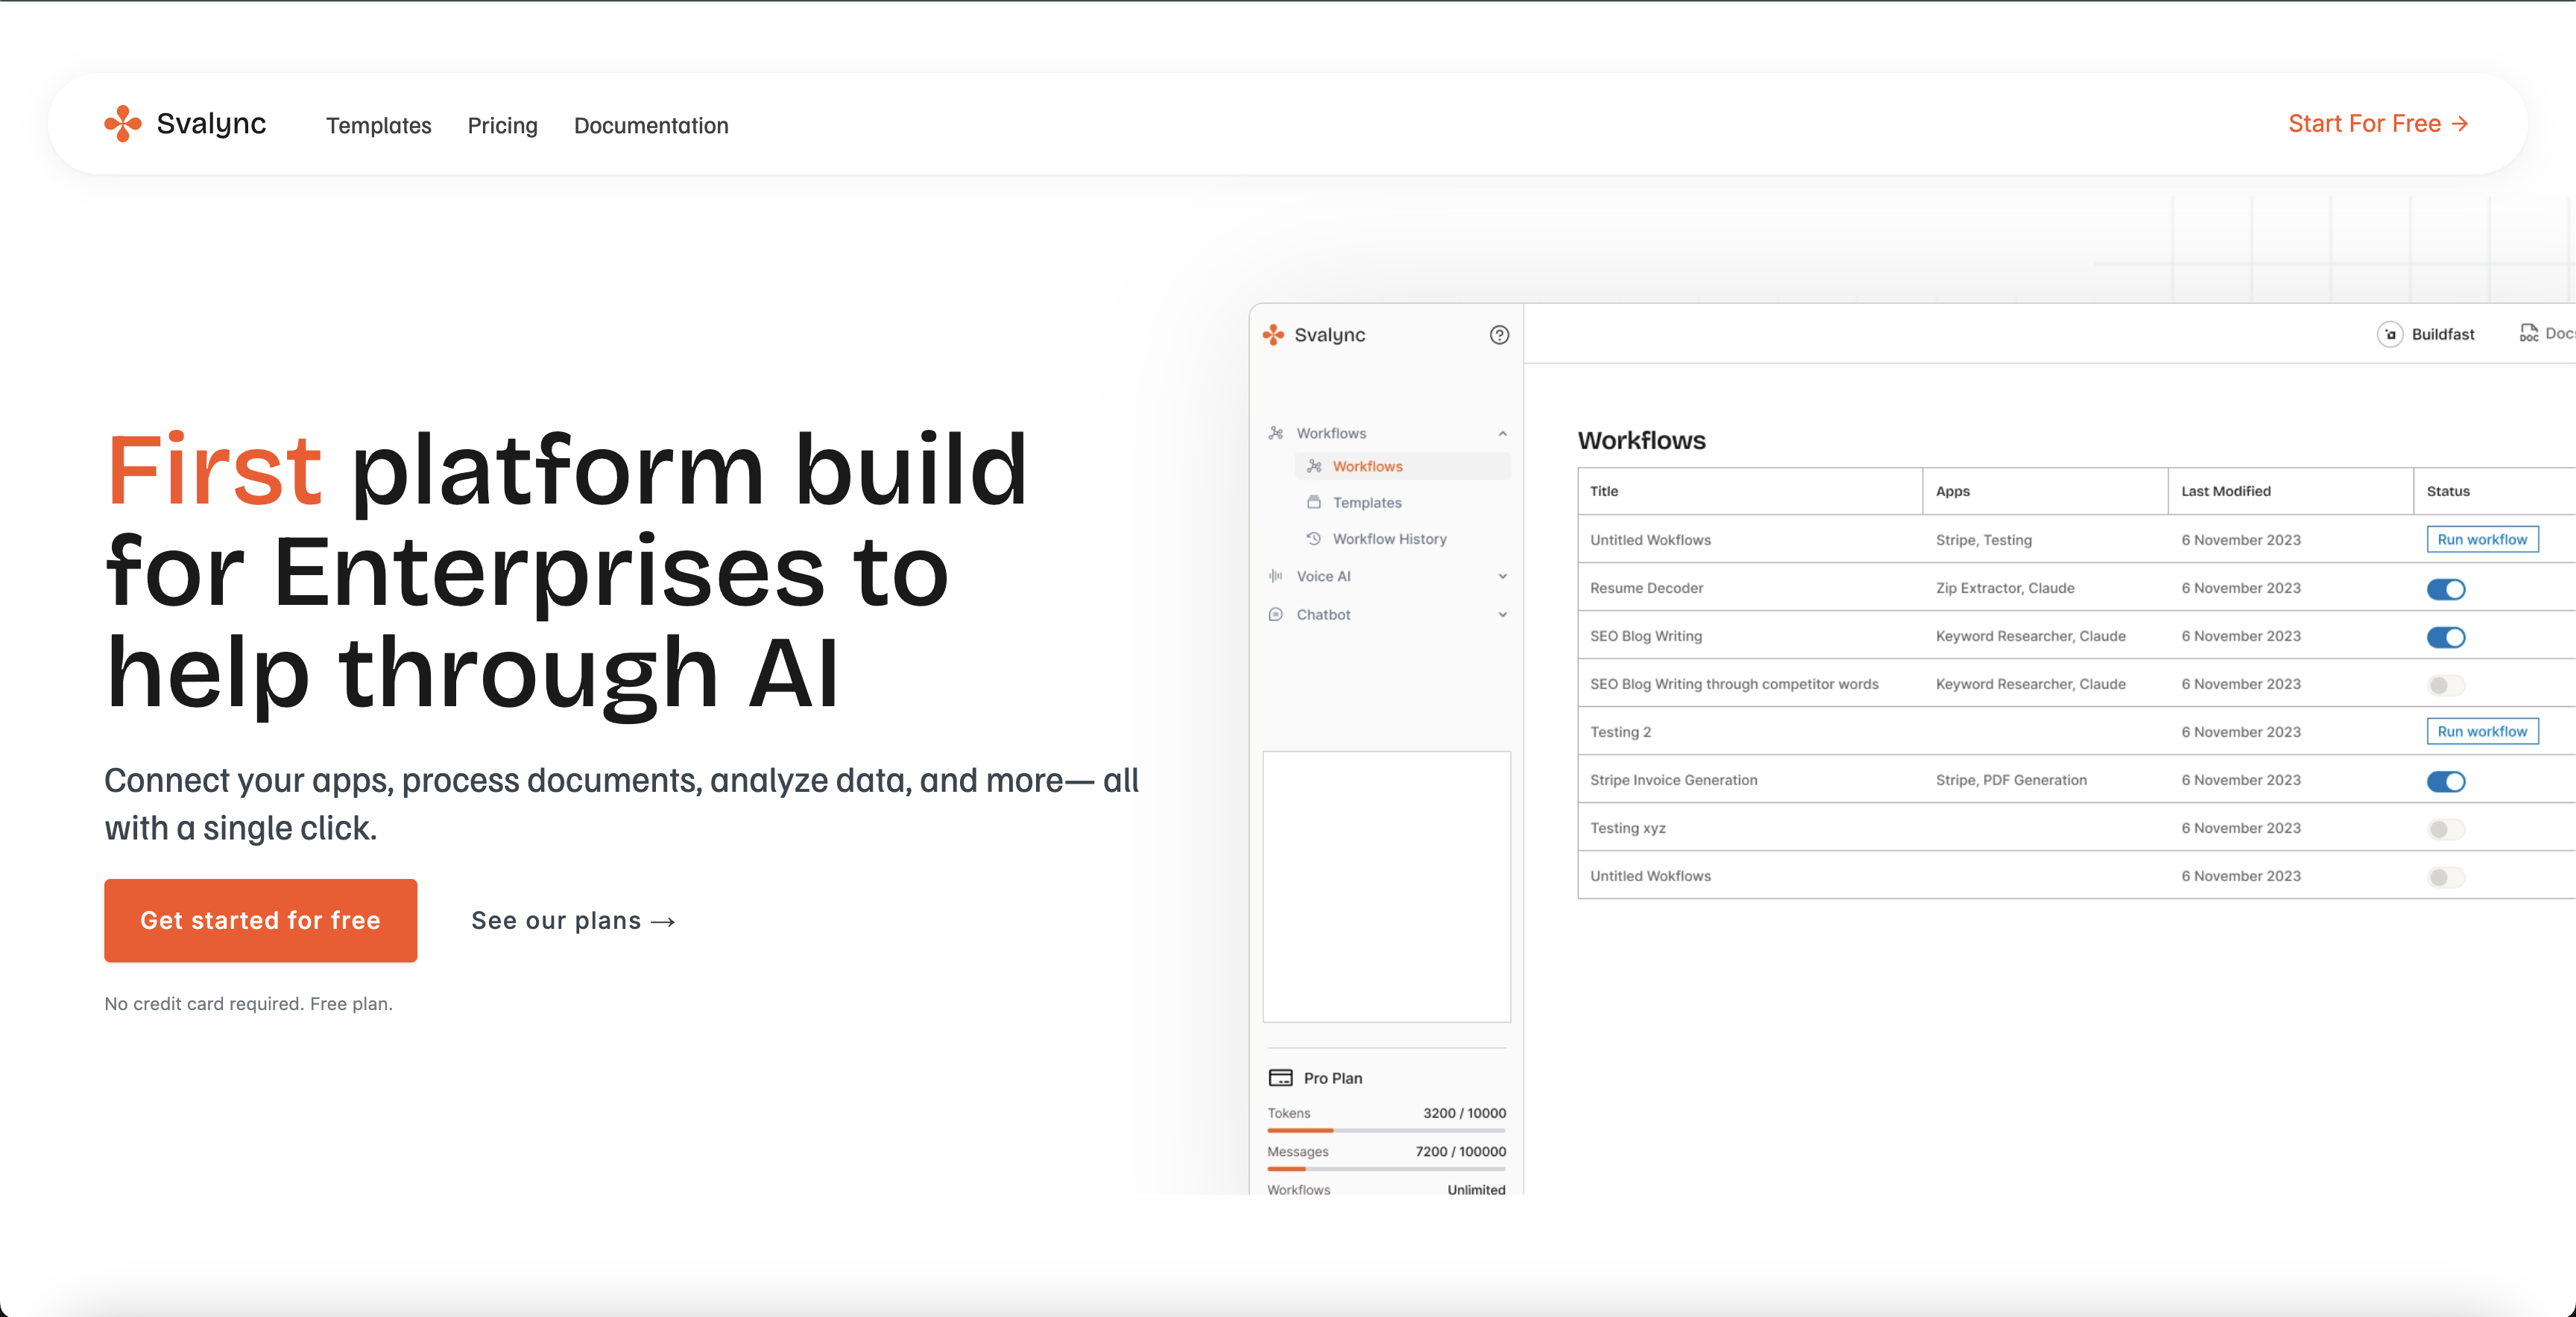This screenshot has width=2576, height=1317.
Task: Click the Workflow History clock icon
Action: coord(1314,539)
